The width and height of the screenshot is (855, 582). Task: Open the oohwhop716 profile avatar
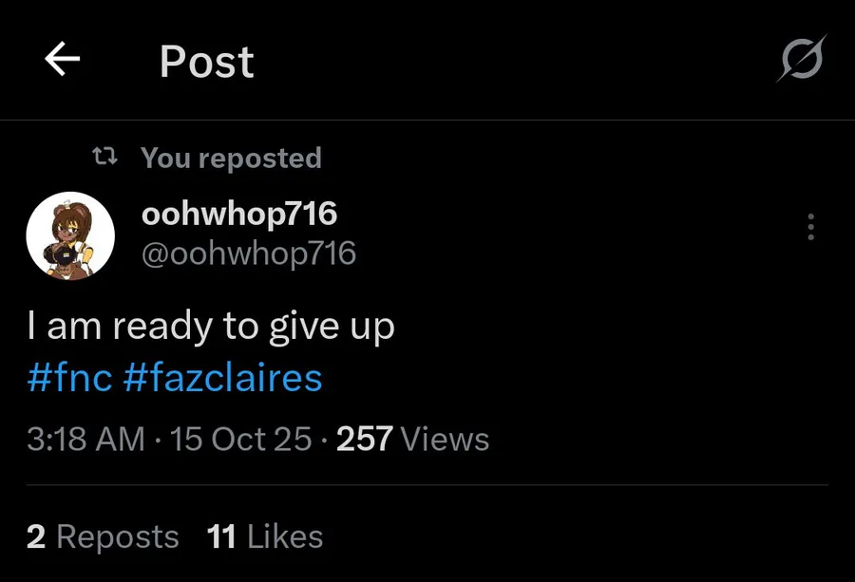(70, 235)
